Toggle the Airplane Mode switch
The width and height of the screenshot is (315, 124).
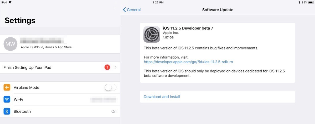[x=111, y=87]
